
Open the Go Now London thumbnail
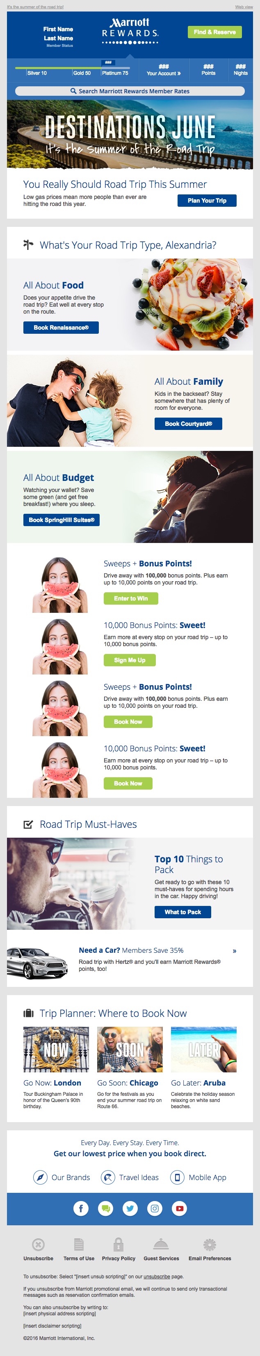tap(56, 1049)
